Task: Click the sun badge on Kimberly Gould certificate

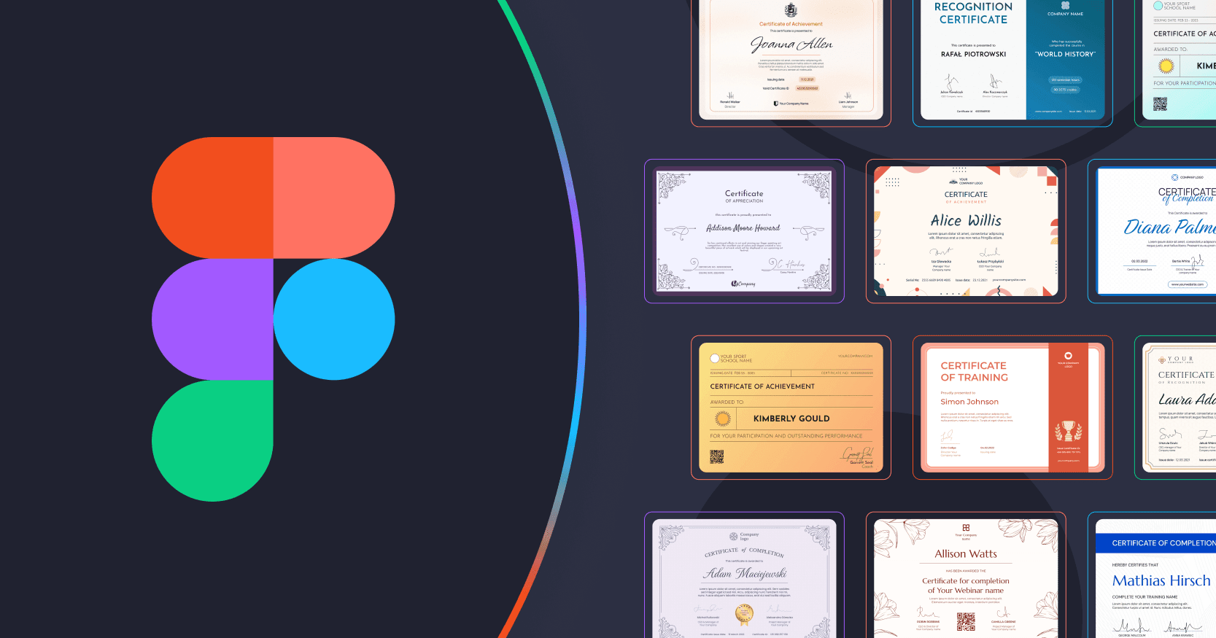Action: 723,419
